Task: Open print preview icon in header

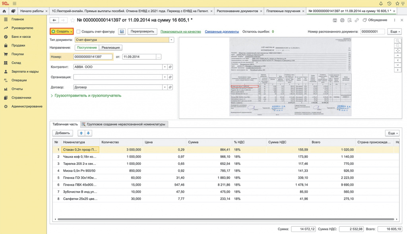Action: (349, 20)
